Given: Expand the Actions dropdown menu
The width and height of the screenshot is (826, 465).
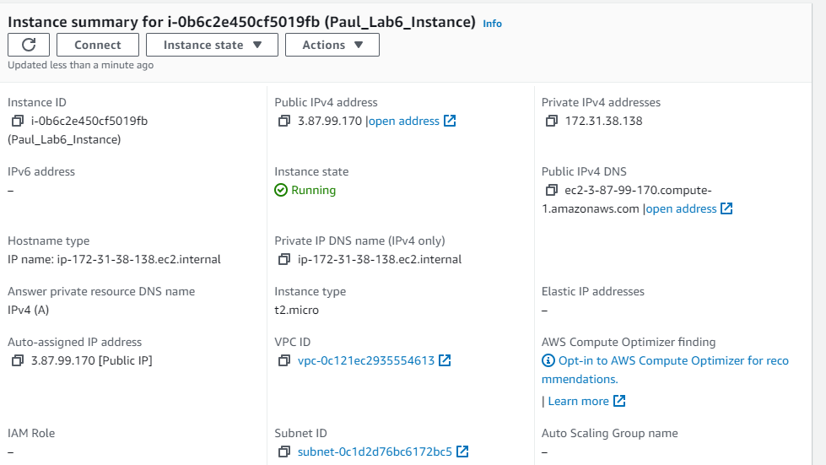Looking at the screenshot, I should tap(332, 45).
